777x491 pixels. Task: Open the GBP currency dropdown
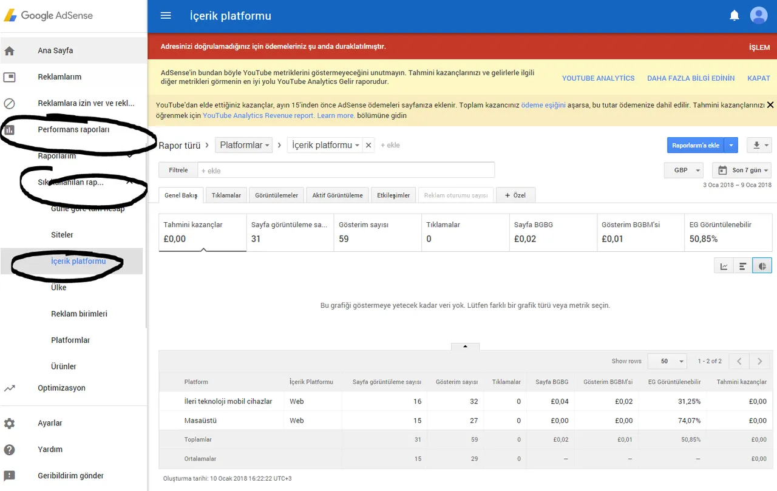tap(684, 170)
